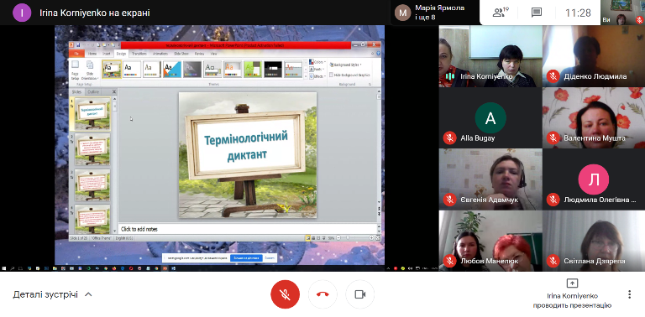Image resolution: width=645 pixels, height=317 pixels.
Task: Open the participants list icon
Action: (x=501, y=13)
